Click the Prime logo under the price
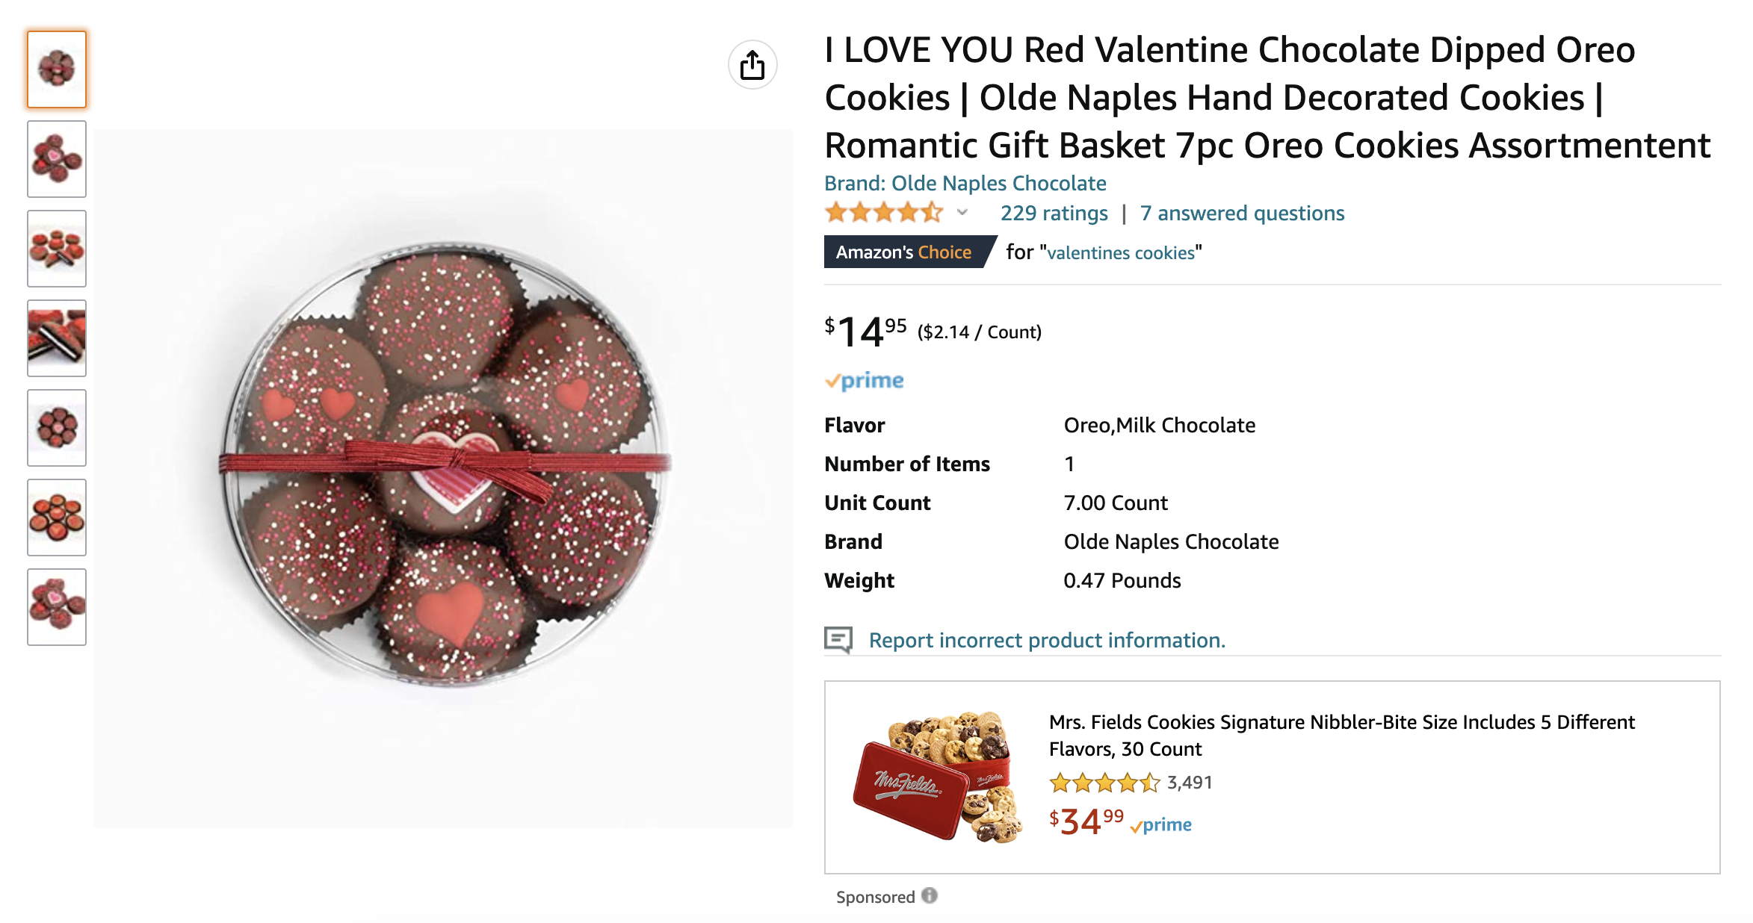The image size is (1753, 923). pos(865,381)
